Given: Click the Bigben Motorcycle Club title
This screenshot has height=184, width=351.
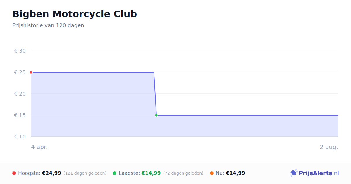Looking at the screenshot, I should [75, 14].
